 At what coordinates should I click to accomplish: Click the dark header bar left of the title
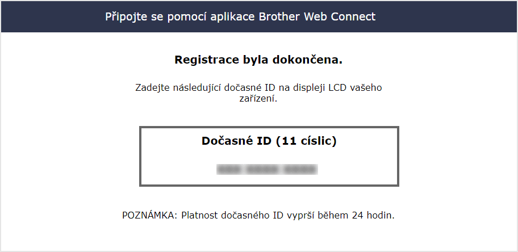coord(51,16)
